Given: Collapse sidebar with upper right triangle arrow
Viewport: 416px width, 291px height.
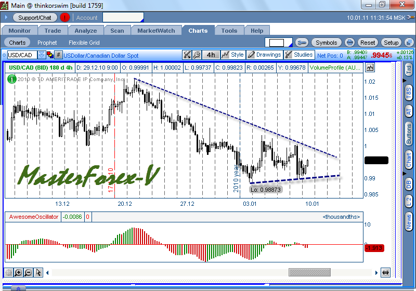Looking at the screenshot, I should click(x=405, y=81).
